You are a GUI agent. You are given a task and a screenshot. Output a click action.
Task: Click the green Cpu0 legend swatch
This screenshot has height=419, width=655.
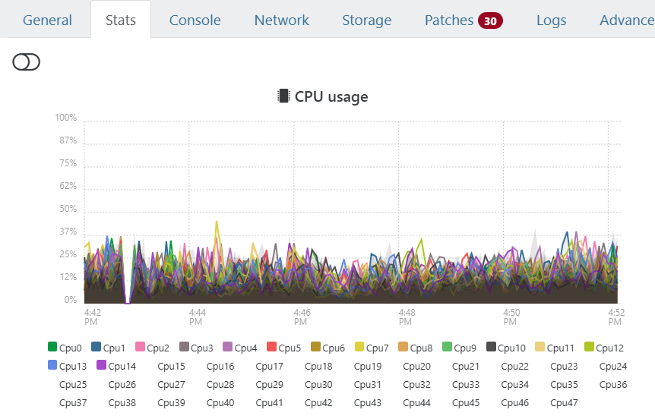pyautogui.click(x=52, y=348)
